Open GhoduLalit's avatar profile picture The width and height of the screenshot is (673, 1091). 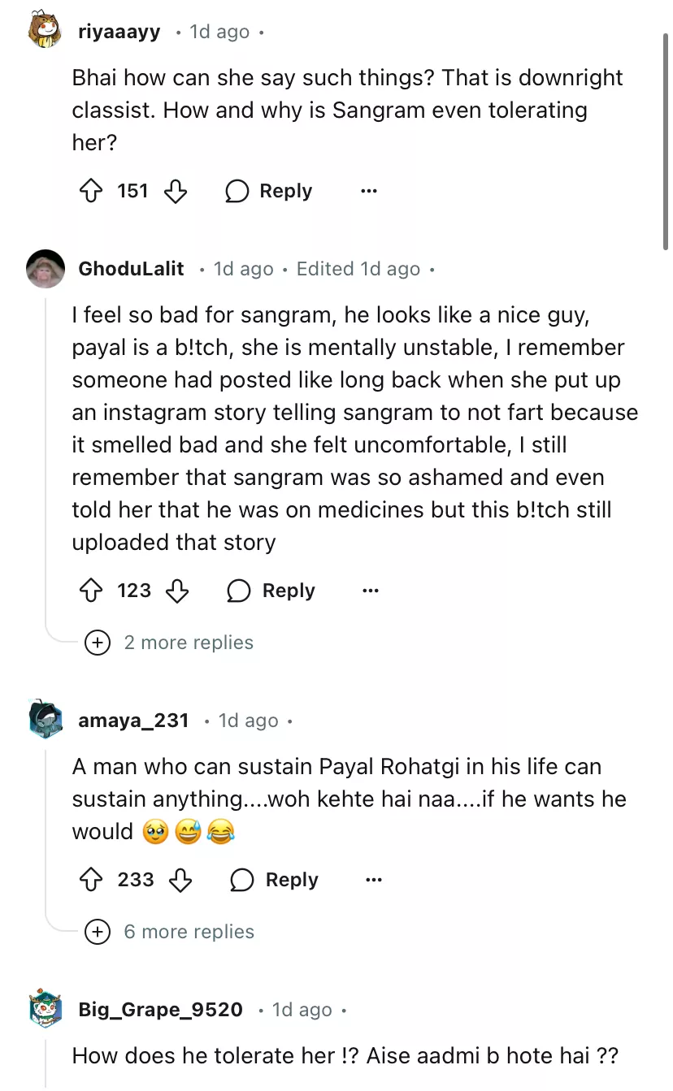tap(46, 269)
